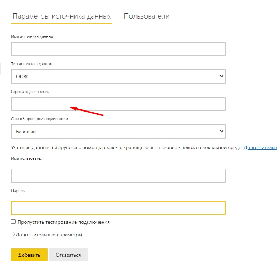Focus the Имя источника данных field
277x276 pixels.
click(x=118, y=49)
